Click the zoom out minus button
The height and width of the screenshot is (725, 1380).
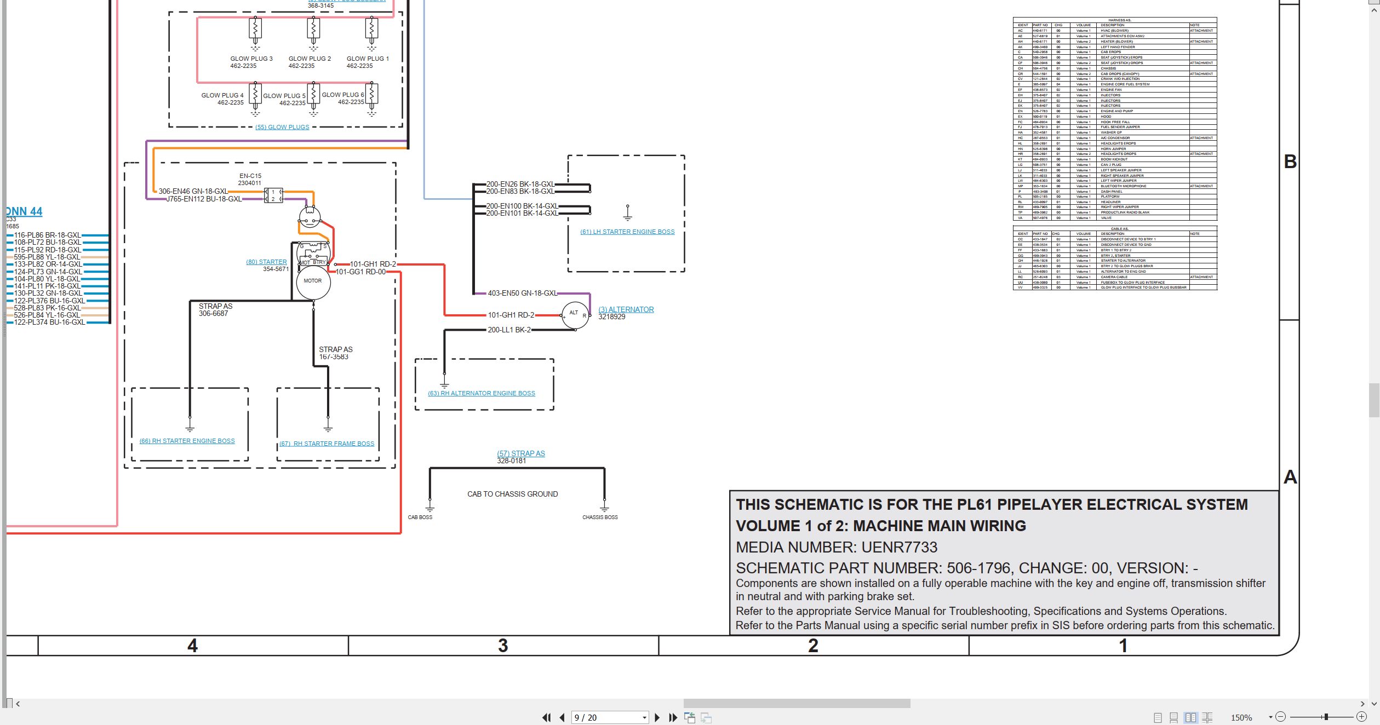point(1280,717)
